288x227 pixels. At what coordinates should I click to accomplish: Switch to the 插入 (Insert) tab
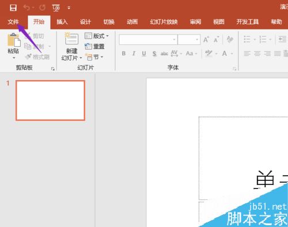[x=62, y=22]
